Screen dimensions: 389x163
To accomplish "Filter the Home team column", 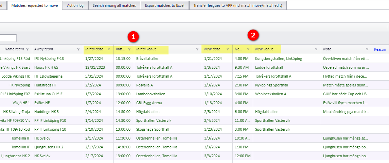I will click(27, 49).
